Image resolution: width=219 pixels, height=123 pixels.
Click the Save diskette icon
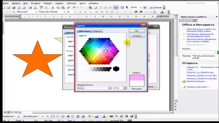[x=14, y=8]
